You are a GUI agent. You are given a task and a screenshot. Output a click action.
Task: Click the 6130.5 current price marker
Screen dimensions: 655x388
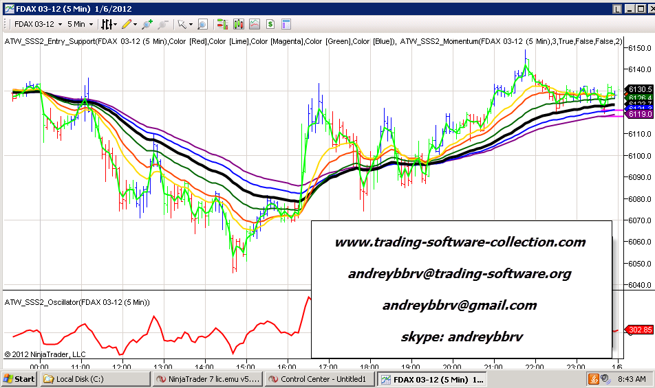tap(639, 89)
